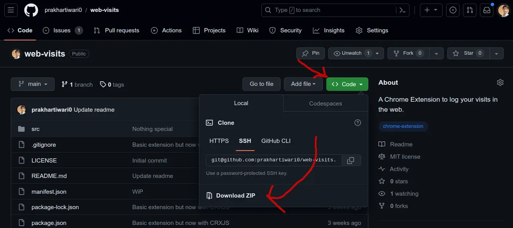Open the 1 branch link
This screenshot has height=228, width=513.
(x=77, y=84)
